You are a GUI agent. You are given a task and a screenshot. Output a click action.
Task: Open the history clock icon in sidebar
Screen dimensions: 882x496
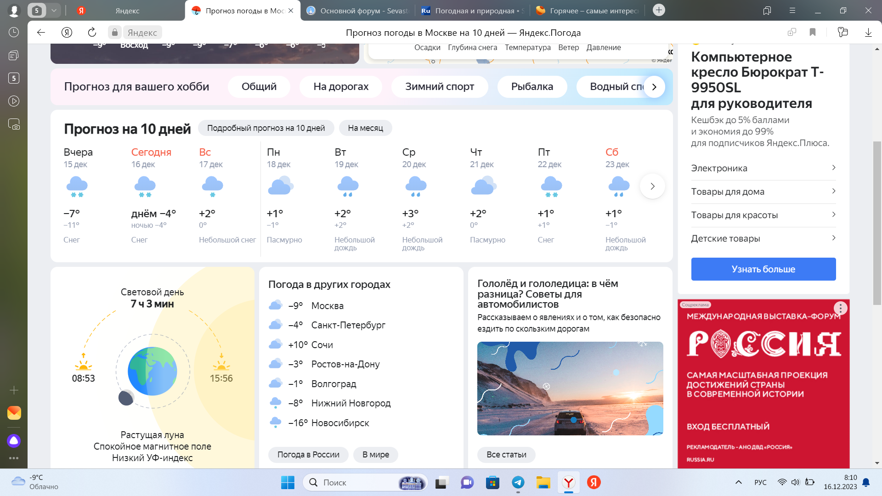point(14,32)
